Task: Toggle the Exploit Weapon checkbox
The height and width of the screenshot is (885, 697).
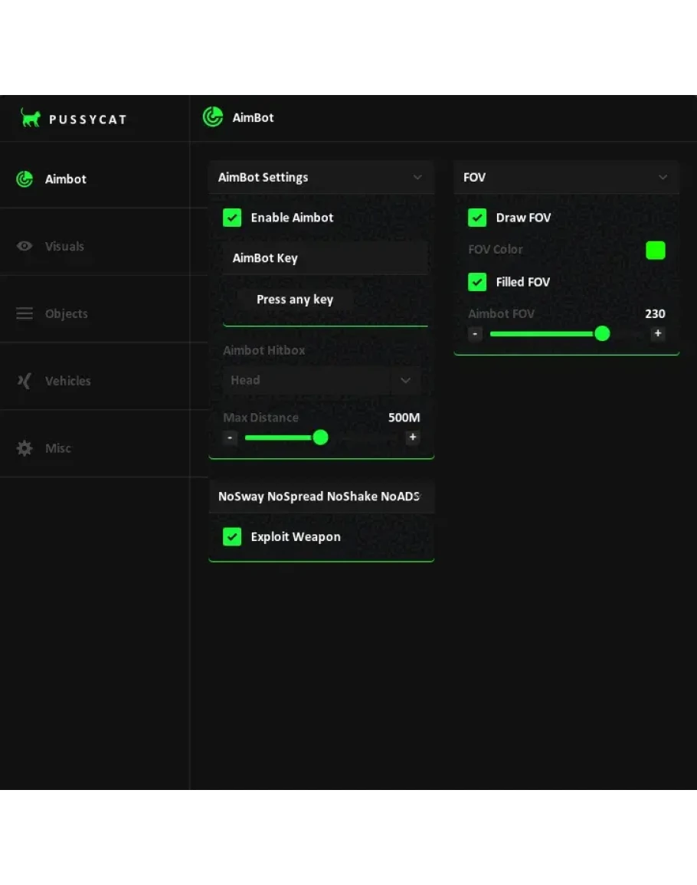Action: [232, 537]
